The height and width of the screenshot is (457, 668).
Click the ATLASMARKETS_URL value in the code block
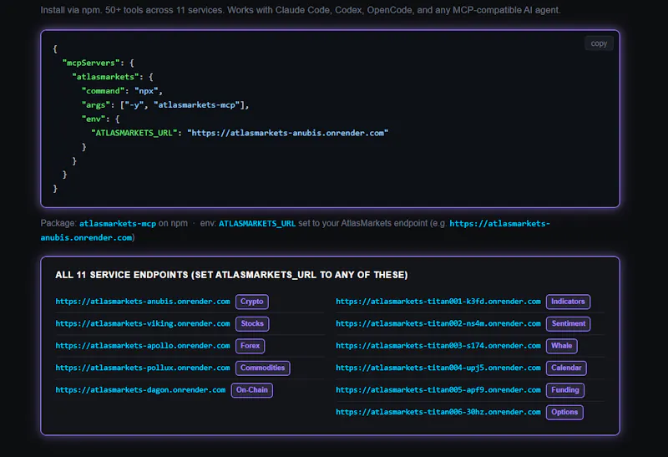pos(287,133)
